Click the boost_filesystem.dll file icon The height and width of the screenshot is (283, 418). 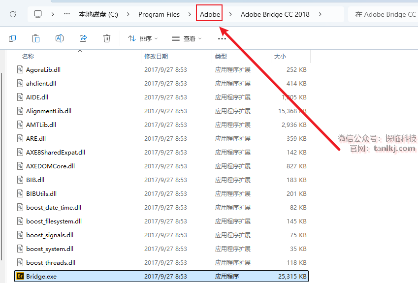coord(20,221)
